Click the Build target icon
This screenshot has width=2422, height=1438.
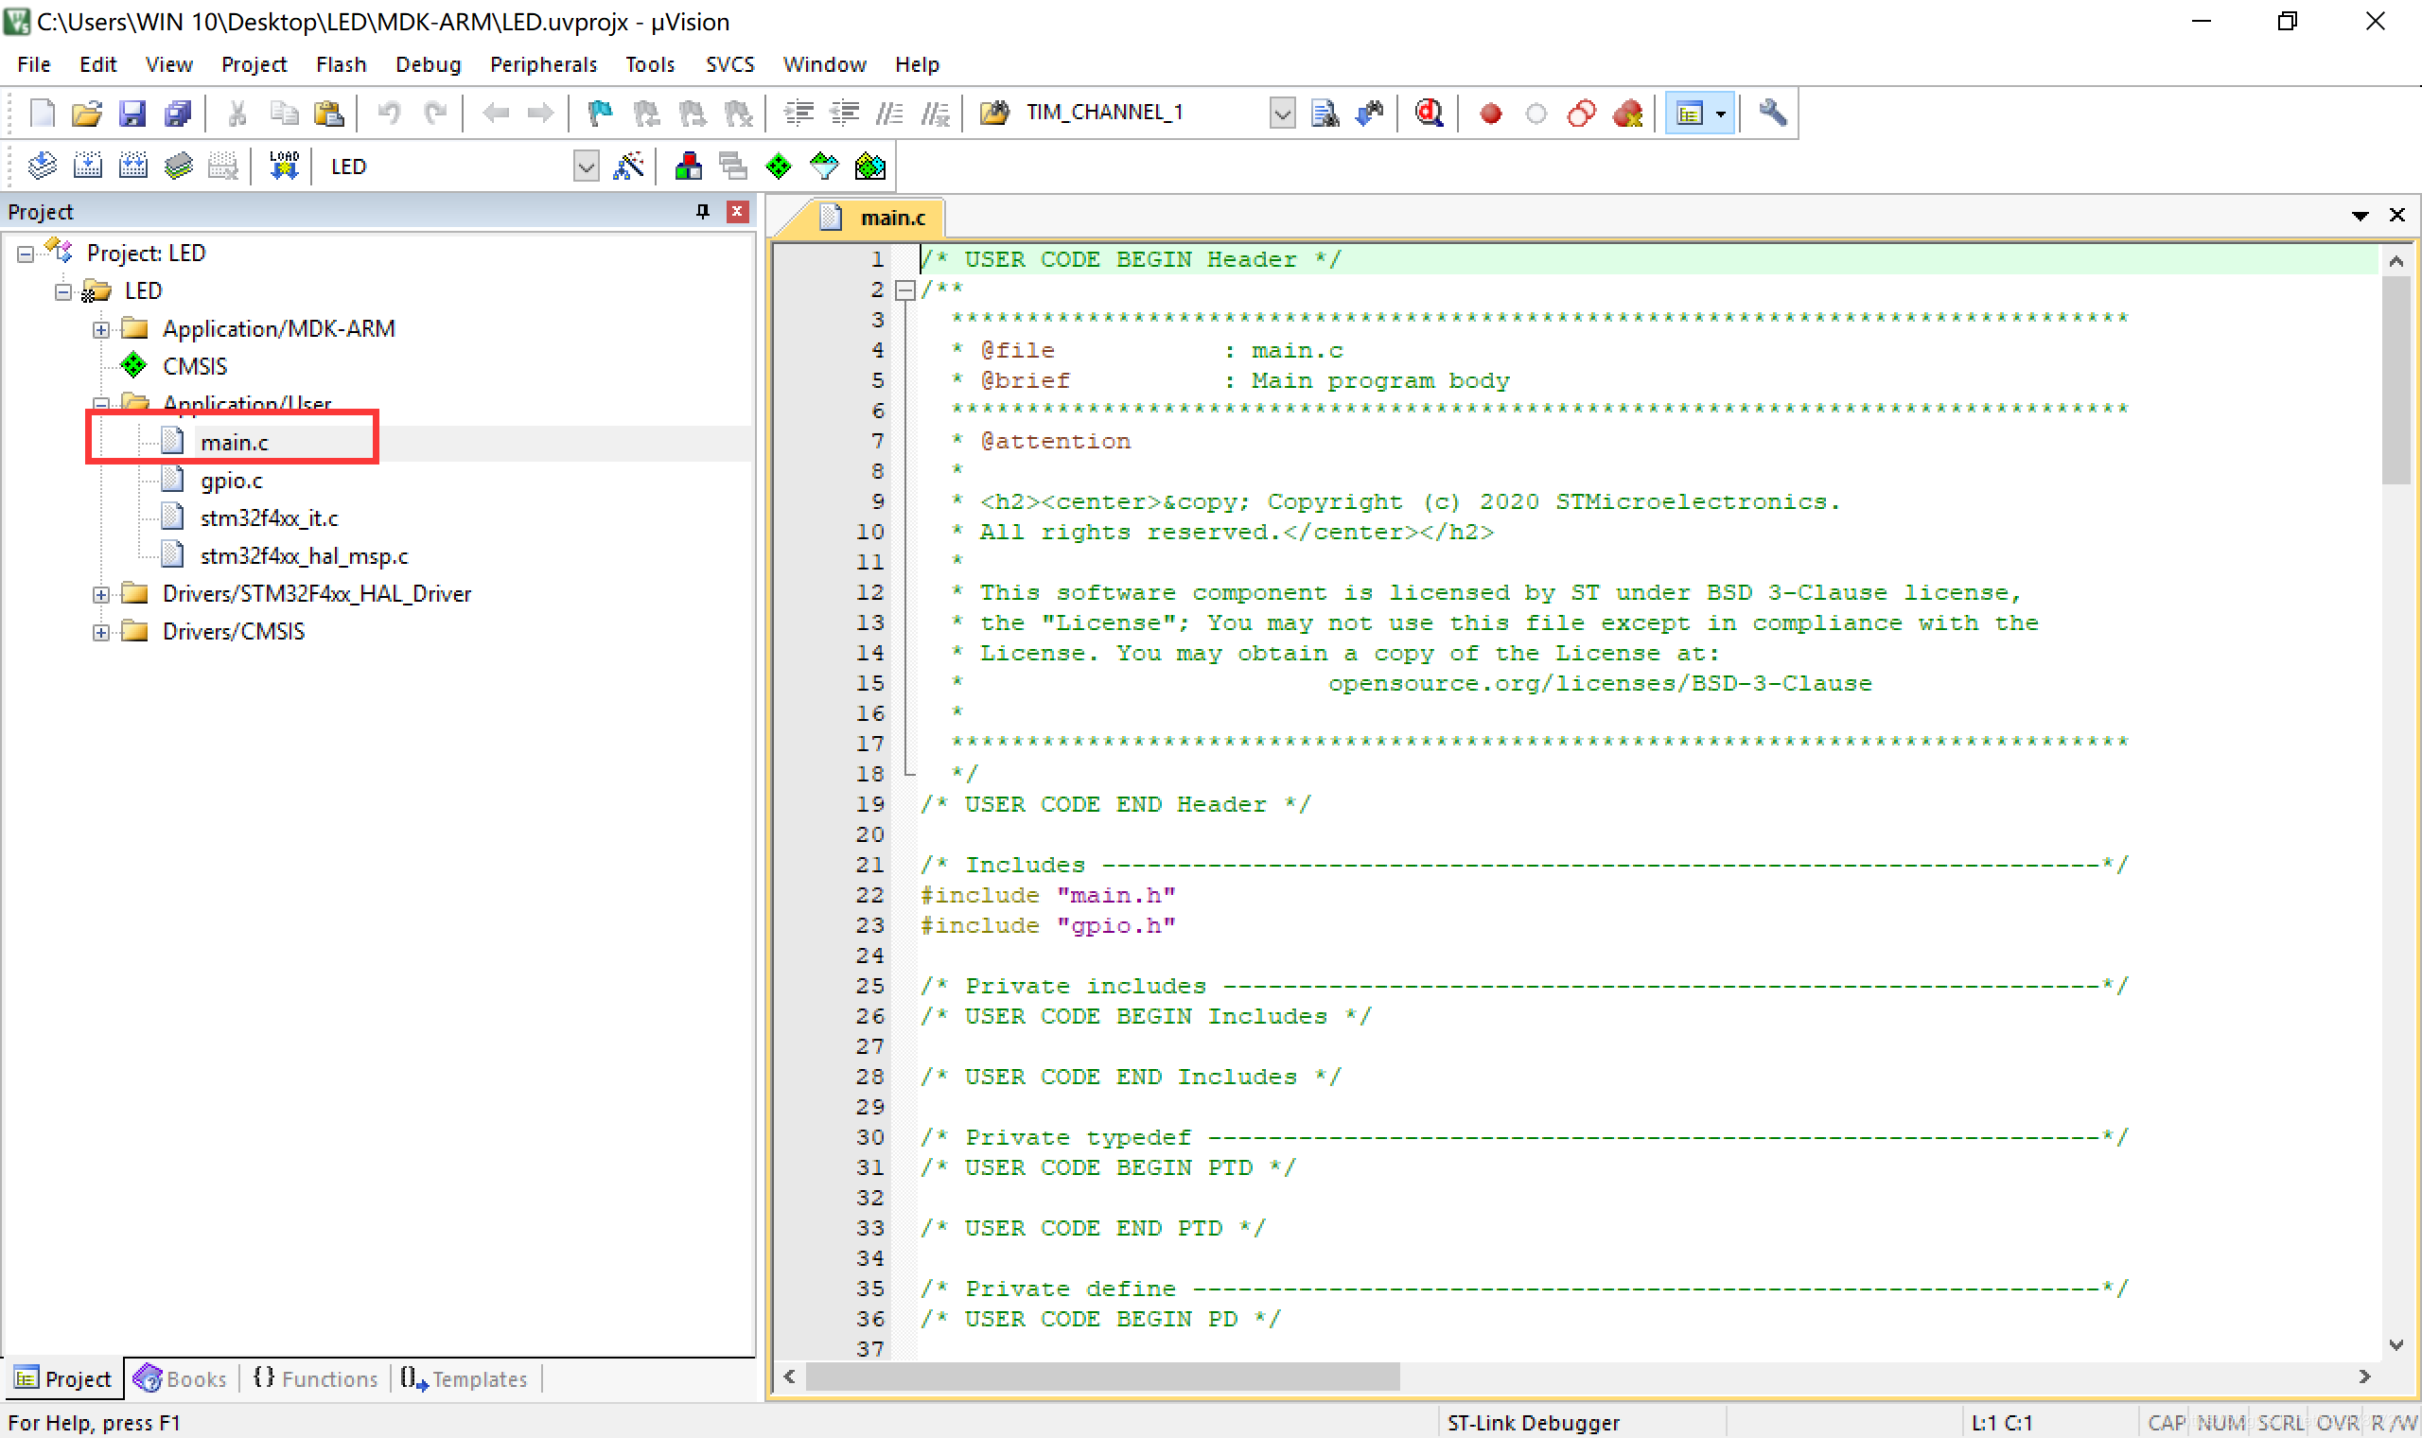coord(87,167)
